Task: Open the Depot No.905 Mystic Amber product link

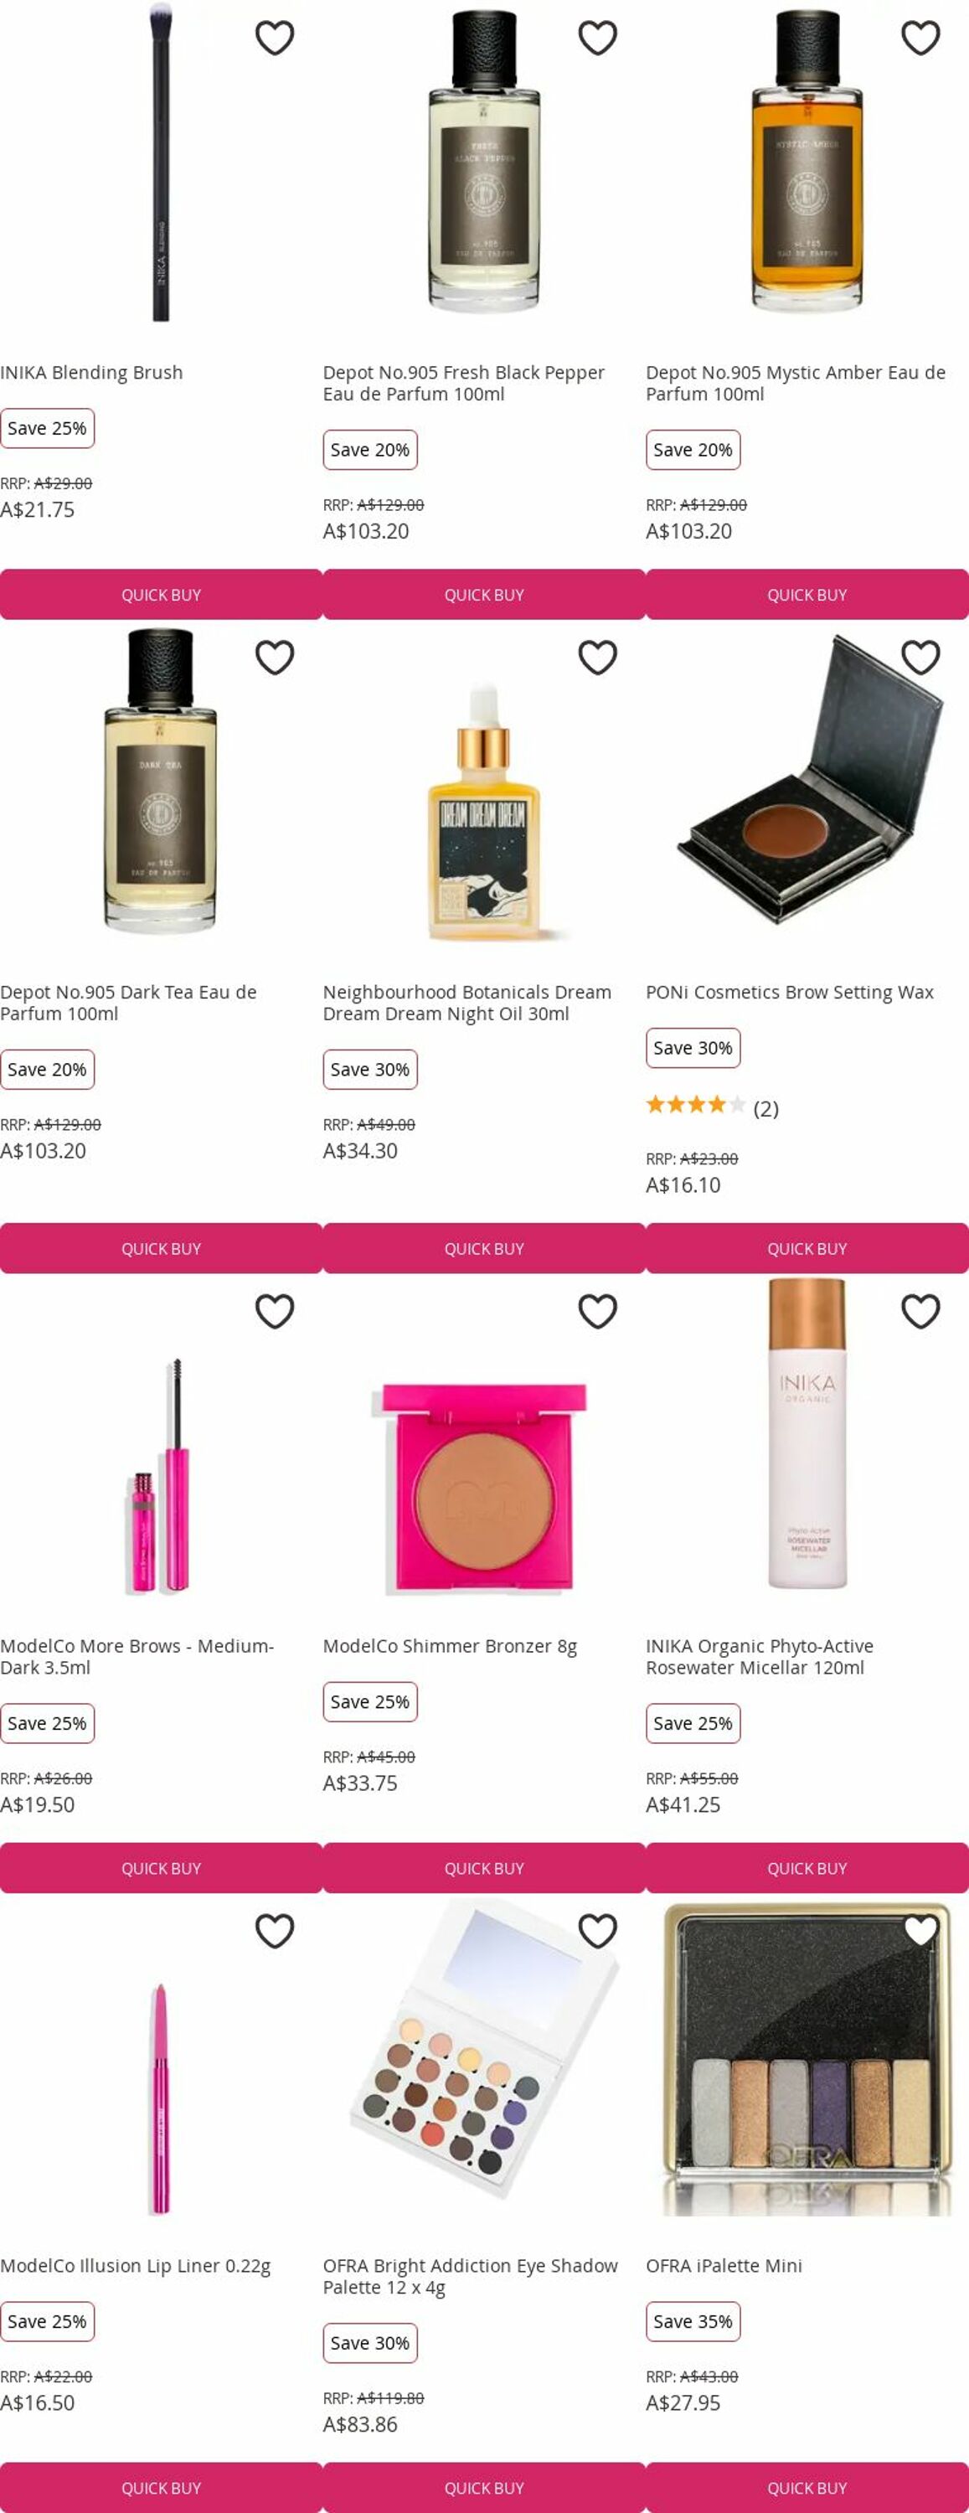Action: pos(794,384)
